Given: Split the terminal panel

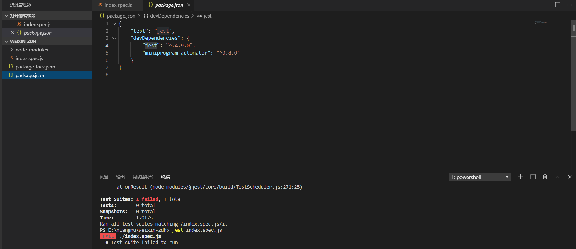Looking at the screenshot, I should click(533, 177).
